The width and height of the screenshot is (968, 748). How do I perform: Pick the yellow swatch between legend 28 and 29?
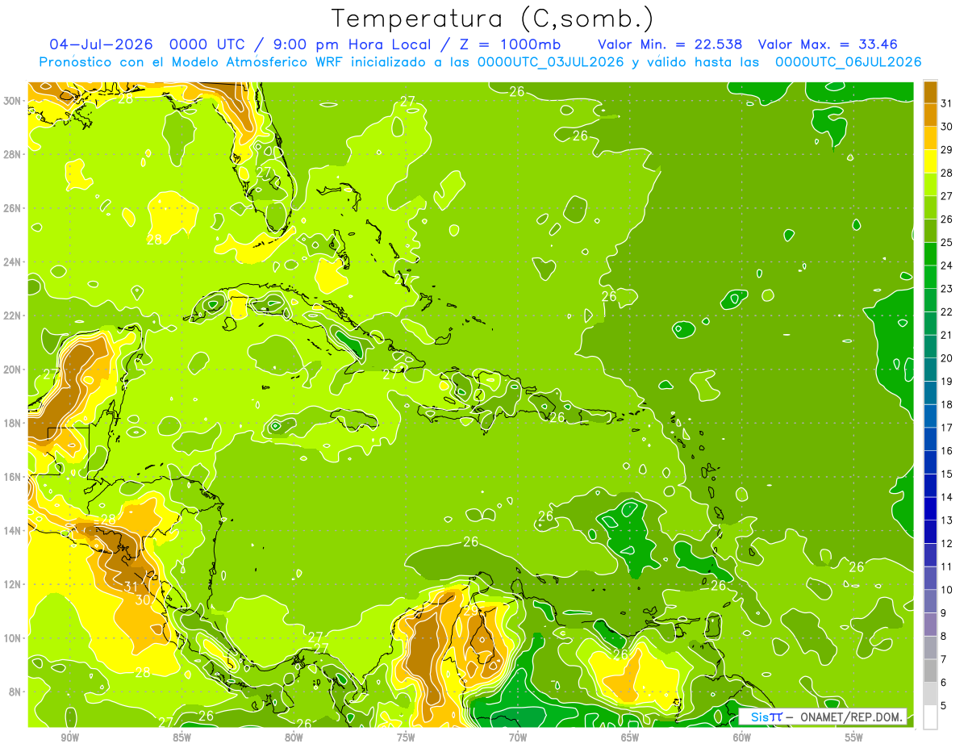click(x=930, y=161)
